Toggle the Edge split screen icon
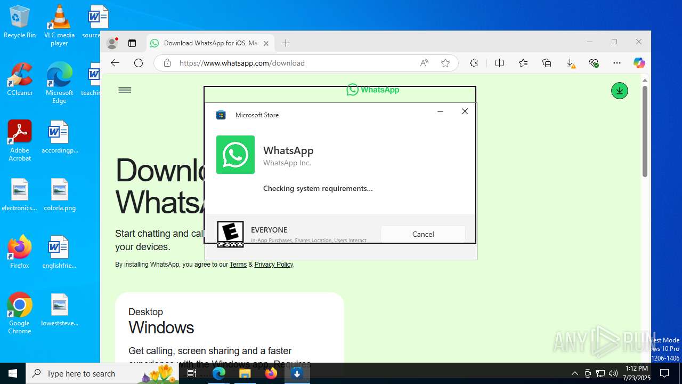Viewport: 682px width, 384px height. tap(499, 63)
